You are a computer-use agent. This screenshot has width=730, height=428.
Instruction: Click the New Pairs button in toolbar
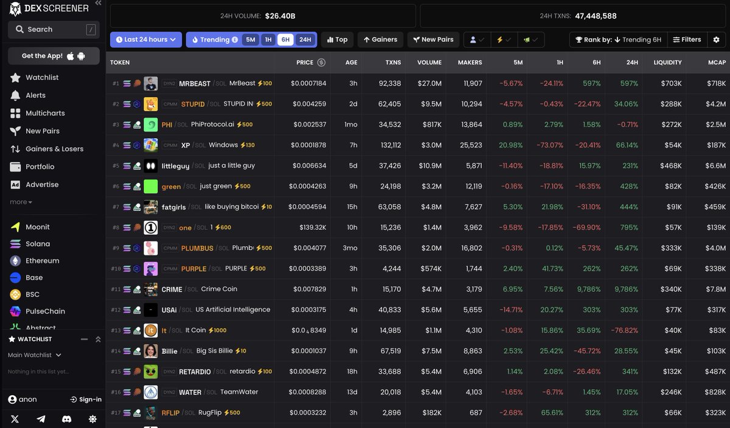coord(433,40)
